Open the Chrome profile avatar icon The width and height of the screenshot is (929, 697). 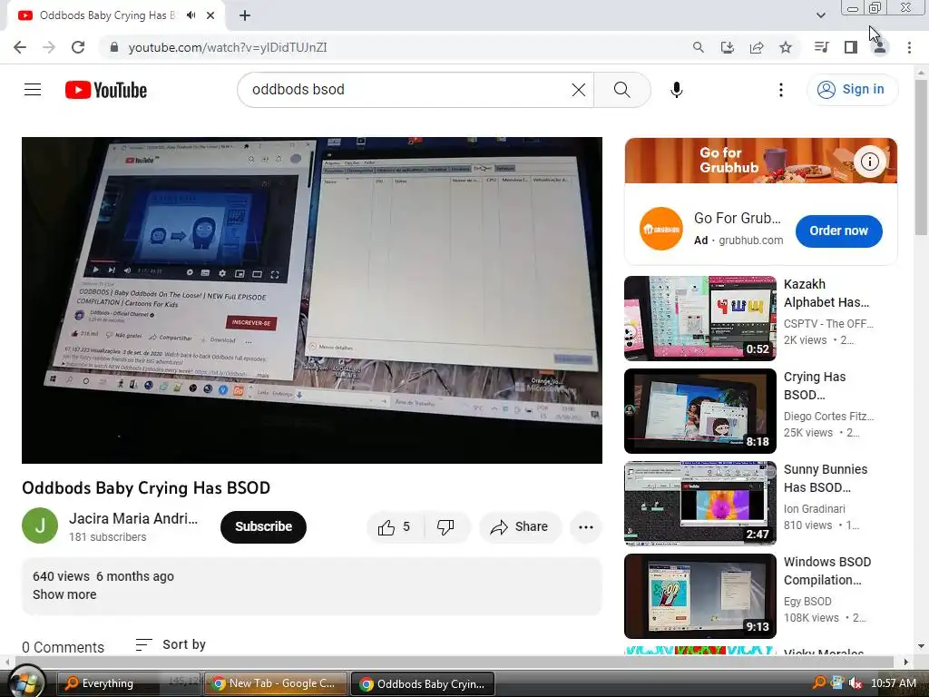[x=880, y=47]
